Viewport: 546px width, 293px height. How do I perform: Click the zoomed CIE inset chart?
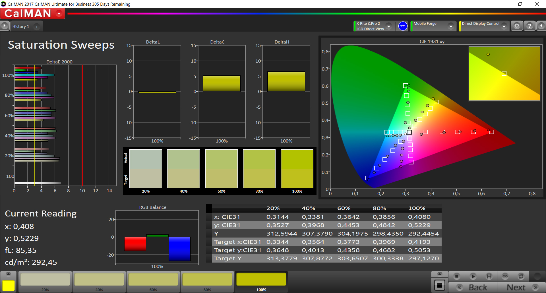tap(504, 73)
